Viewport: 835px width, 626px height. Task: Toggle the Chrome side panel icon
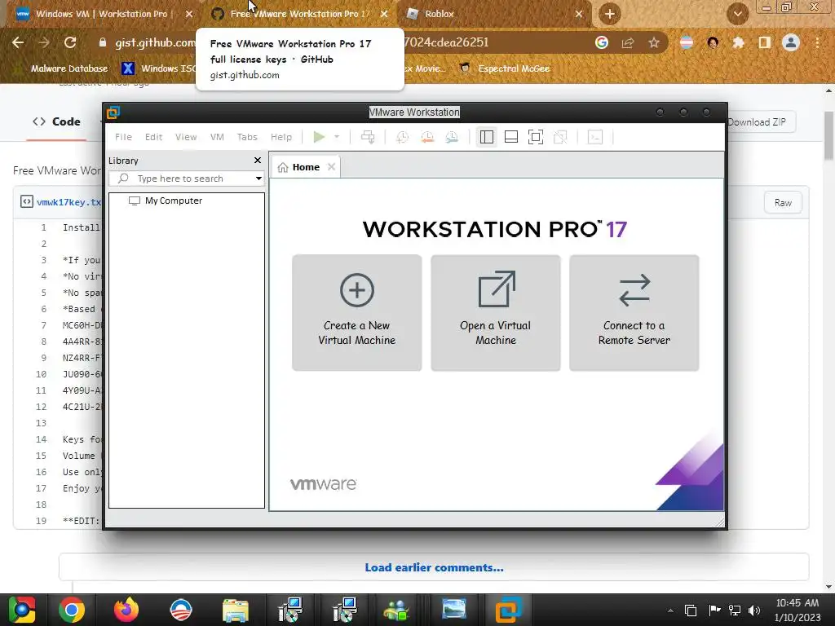pos(764,42)
